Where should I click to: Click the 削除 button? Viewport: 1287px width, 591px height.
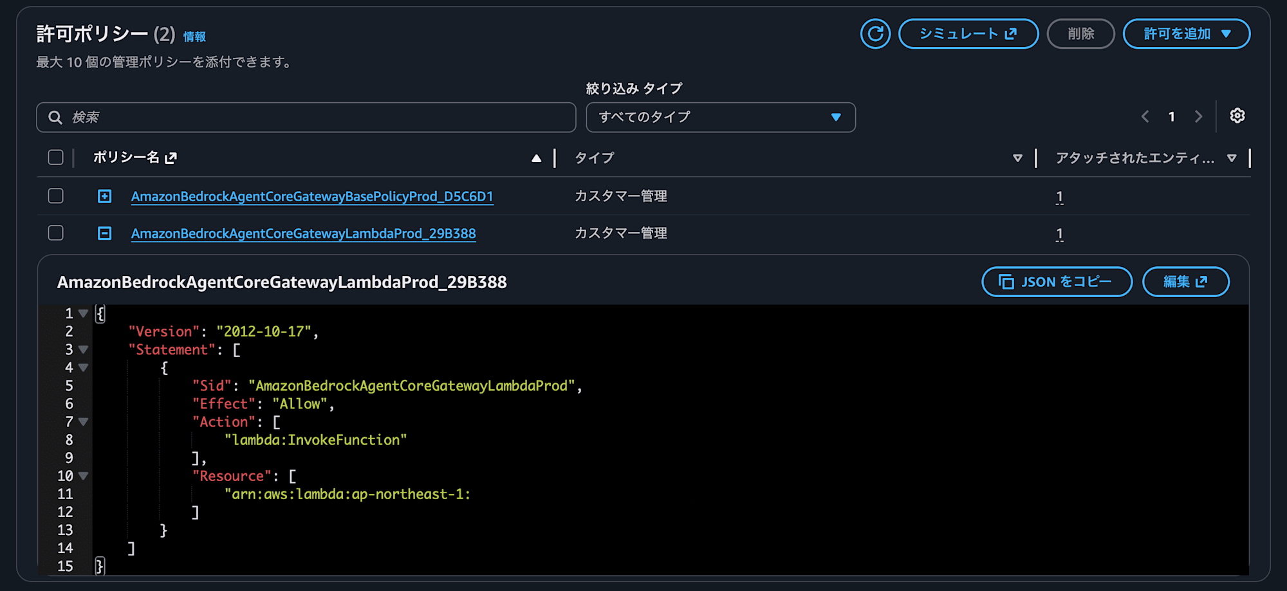pyautogui.click(x=1081, y=33)
